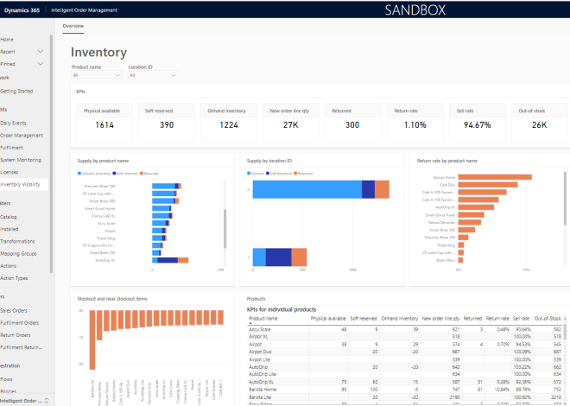Image resolution: width=570 pixels, height=406 pixels.
Task: Expand the Recent section chevron
Action: pos(41,52)
